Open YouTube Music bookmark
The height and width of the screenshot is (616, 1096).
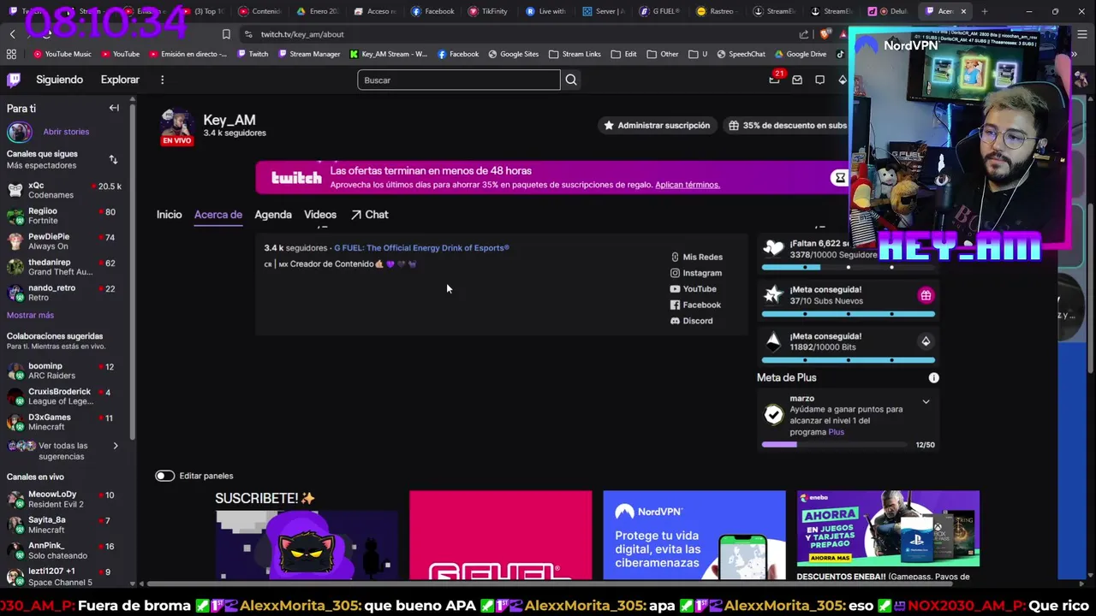pyautogui.click(x=62, y=54)
